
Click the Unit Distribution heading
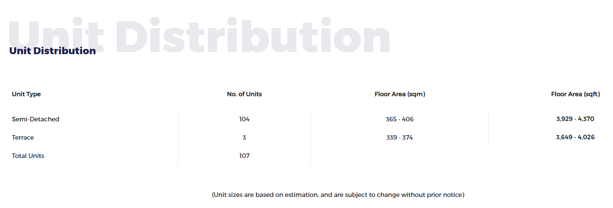coord(52,51)
